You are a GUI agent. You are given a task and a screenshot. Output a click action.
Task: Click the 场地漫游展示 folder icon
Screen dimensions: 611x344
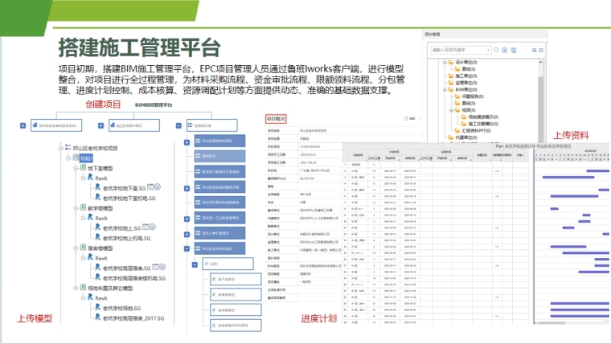tap(464, 117)
